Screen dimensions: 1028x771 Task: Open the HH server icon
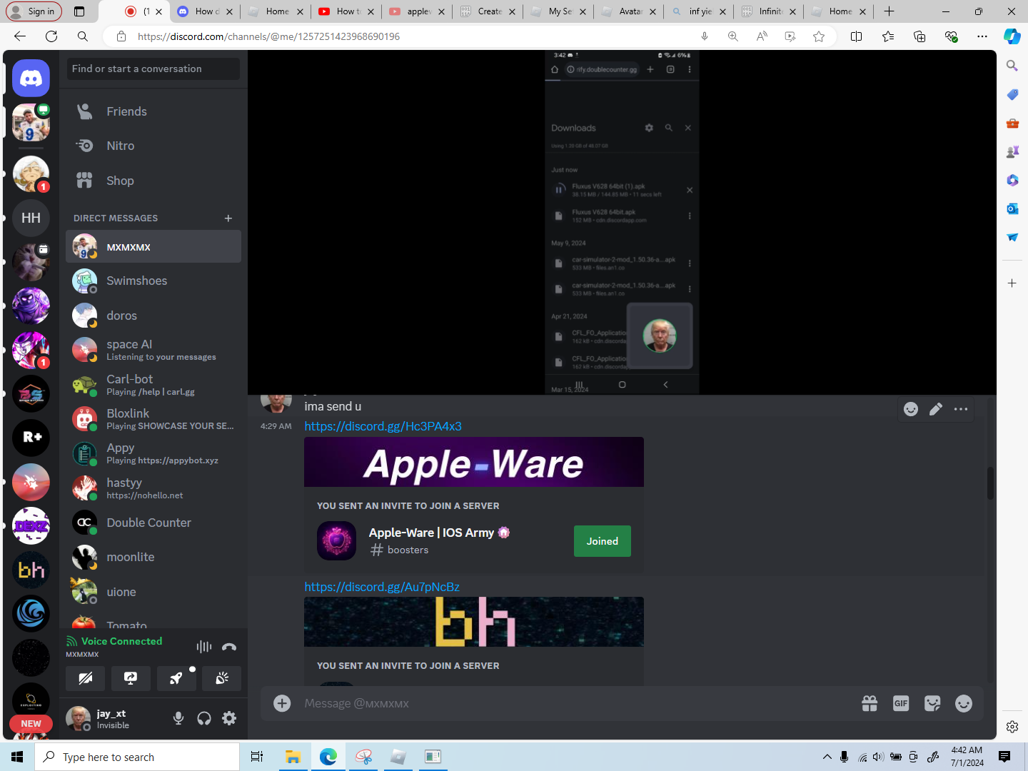point(31,218)
